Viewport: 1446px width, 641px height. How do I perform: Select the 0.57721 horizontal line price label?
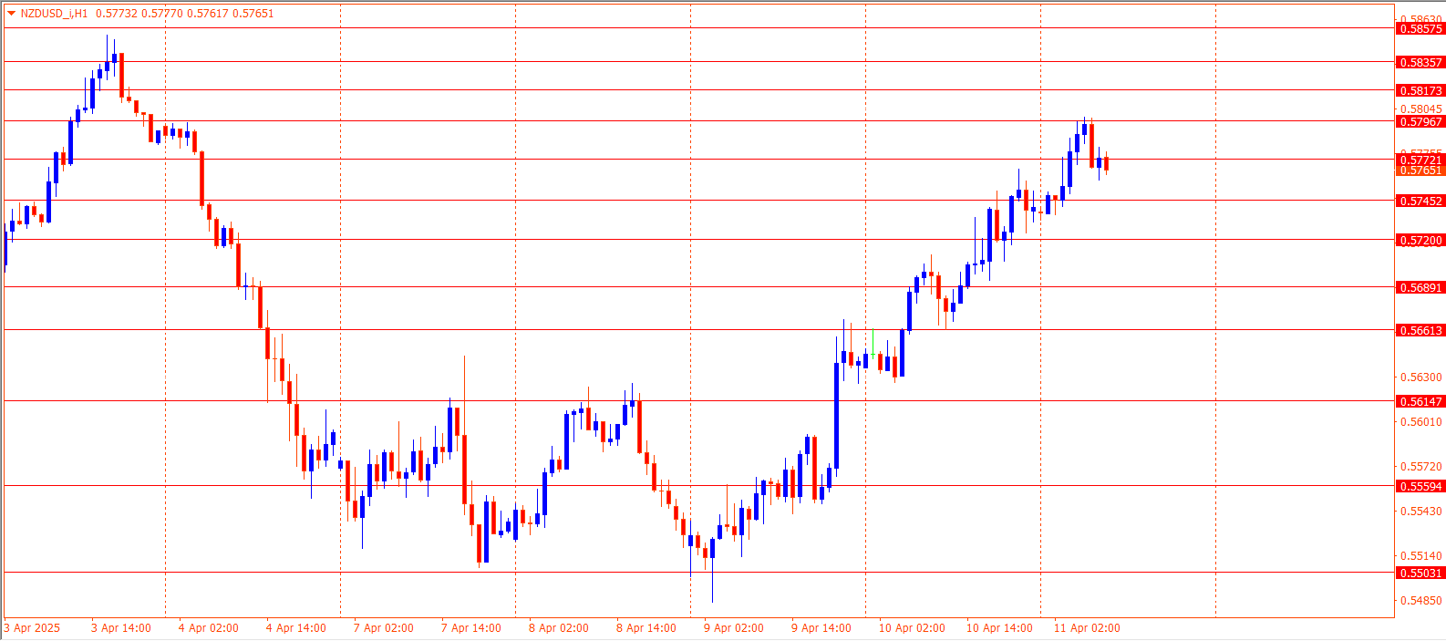(1420, 160)
